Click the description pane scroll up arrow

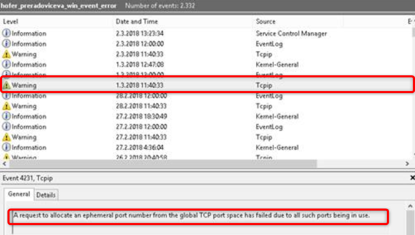coord(410,206)
